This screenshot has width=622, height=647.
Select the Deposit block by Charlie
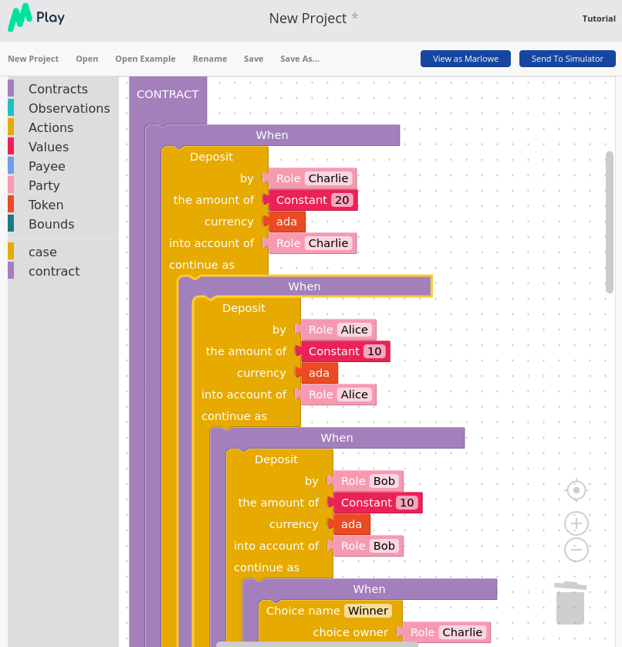211,157
